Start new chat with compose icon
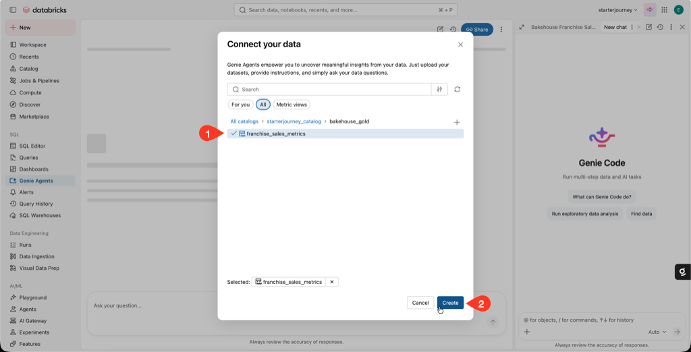 coord(648,27)
